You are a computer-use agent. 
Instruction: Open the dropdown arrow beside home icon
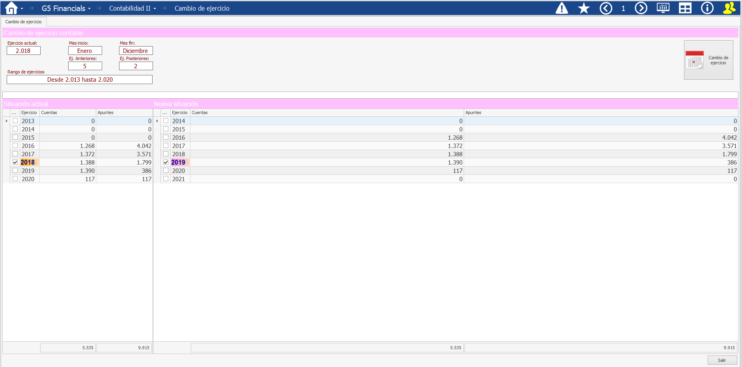[x=22, y=9]
